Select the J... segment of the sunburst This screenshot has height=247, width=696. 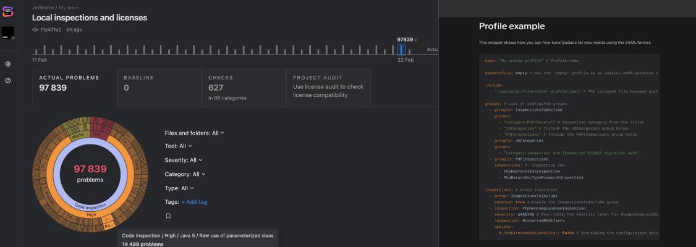click(106, 219)
